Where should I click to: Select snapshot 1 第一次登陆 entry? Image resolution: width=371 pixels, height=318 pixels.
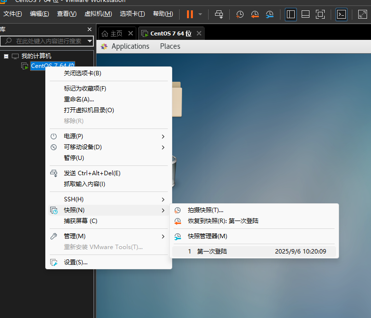coord(254,252)
